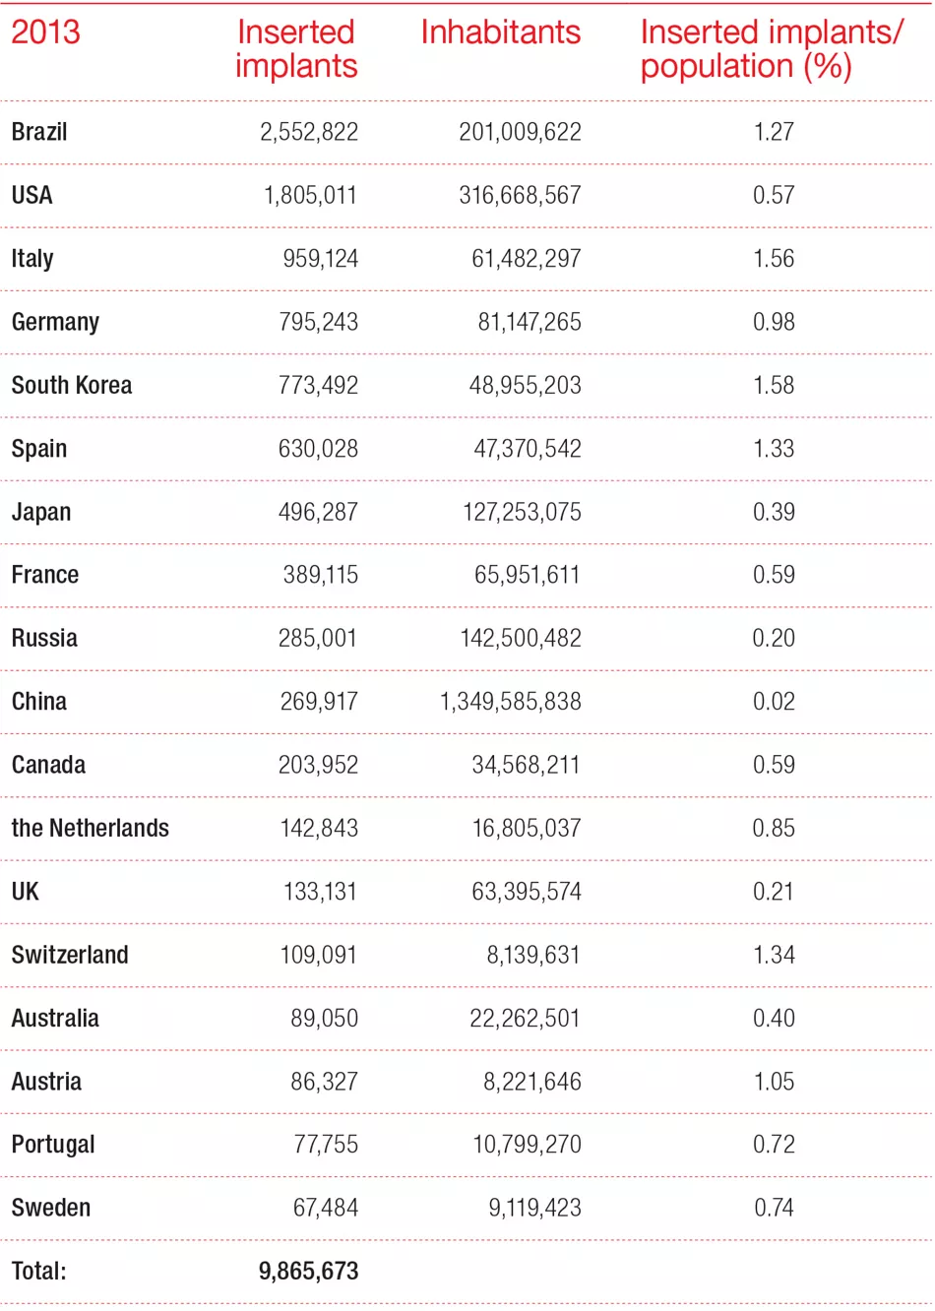Click the 2013 year header
The height and width of the screenshot is (1311, 935).
pos(45,32)
